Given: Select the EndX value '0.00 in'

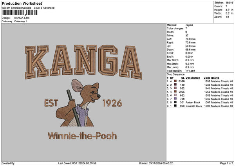Looking at the screenshot, I should 189,53.
